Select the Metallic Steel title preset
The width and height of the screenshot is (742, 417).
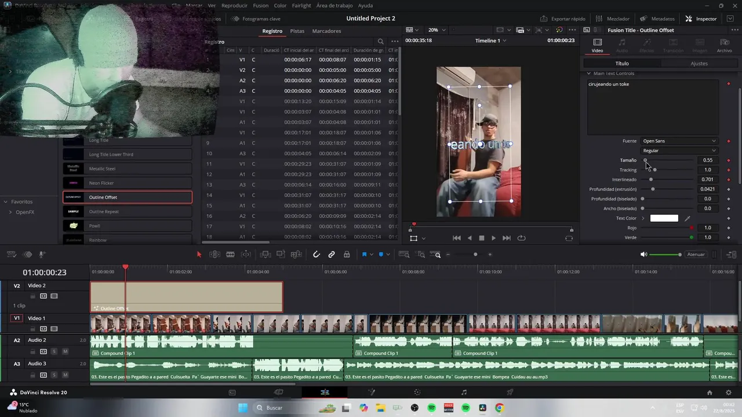pos(128,169)
